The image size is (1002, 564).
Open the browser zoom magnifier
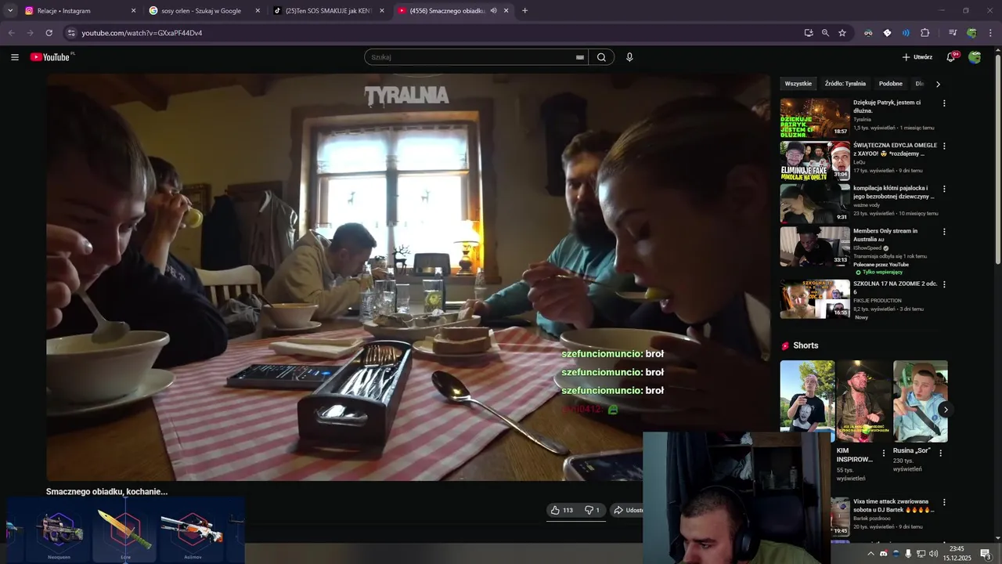tap(825, 33)
